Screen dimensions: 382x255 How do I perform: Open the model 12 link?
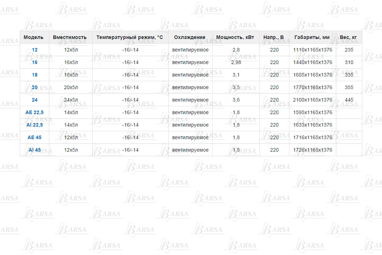34,50
